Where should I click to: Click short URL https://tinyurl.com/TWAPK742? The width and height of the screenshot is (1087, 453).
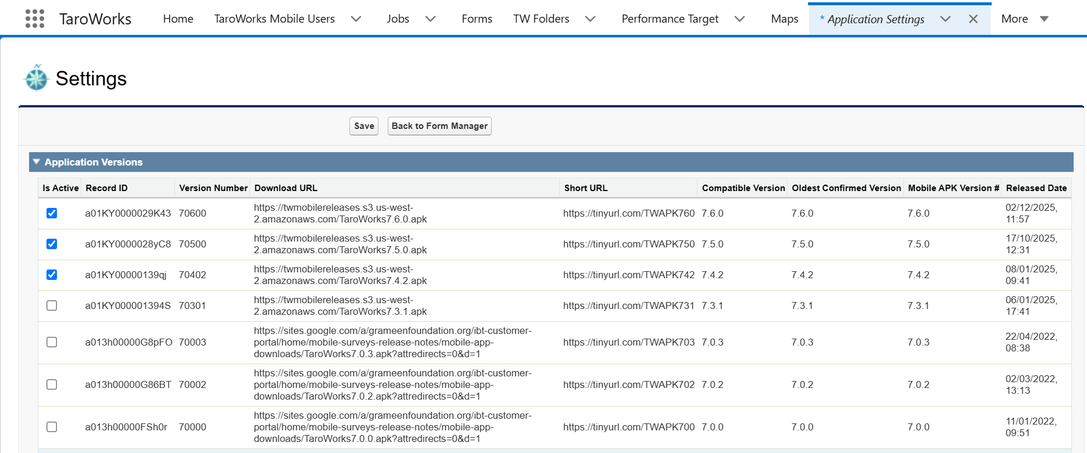coord(629,275)
